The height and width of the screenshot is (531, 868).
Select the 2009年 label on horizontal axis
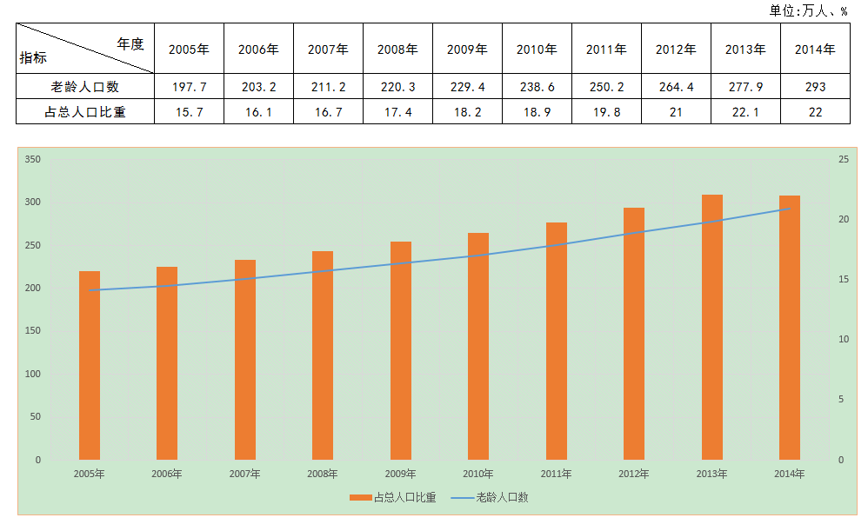click(401, 474)
